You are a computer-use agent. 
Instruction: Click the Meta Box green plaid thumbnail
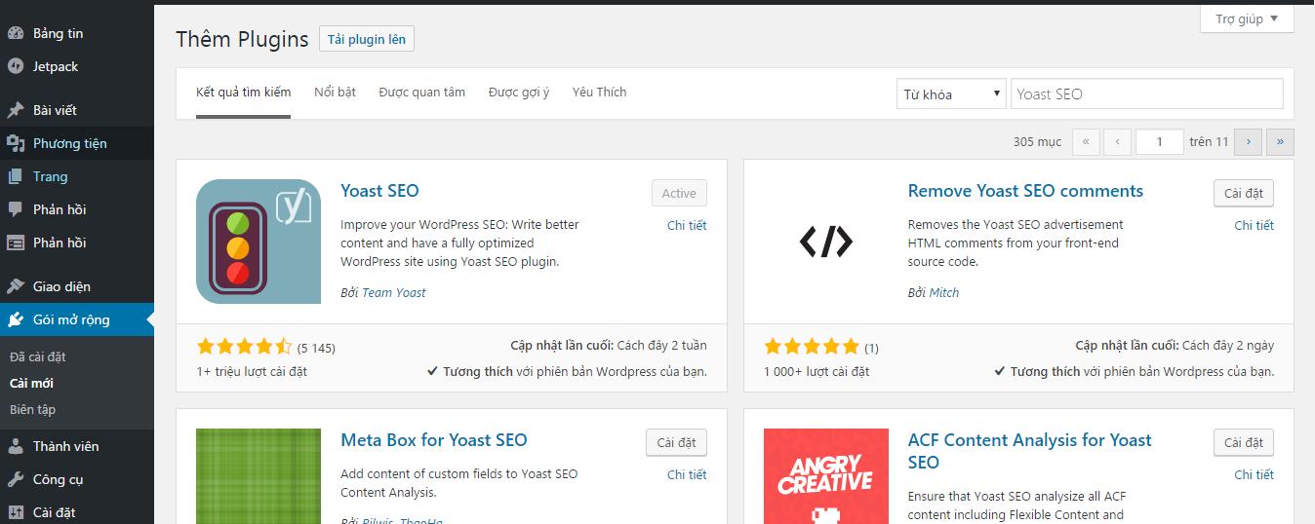(259, 476)
